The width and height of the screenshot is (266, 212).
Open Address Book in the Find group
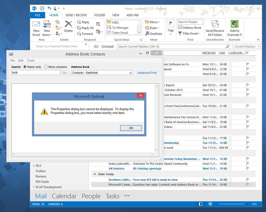pos(190,27)
